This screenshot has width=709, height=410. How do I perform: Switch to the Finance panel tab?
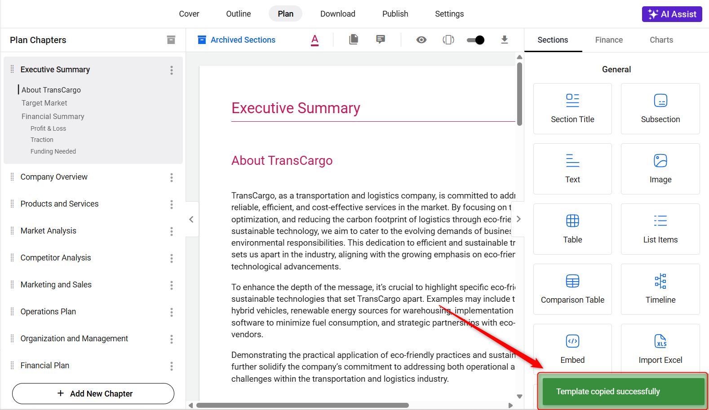point(609,40)
